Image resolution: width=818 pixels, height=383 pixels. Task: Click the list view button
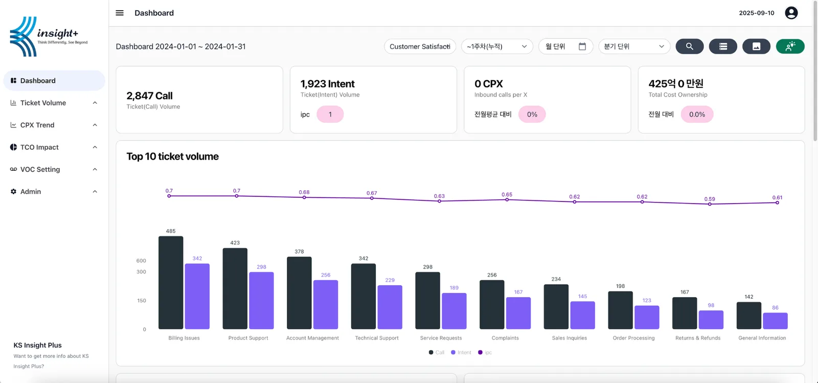(723, 47)
